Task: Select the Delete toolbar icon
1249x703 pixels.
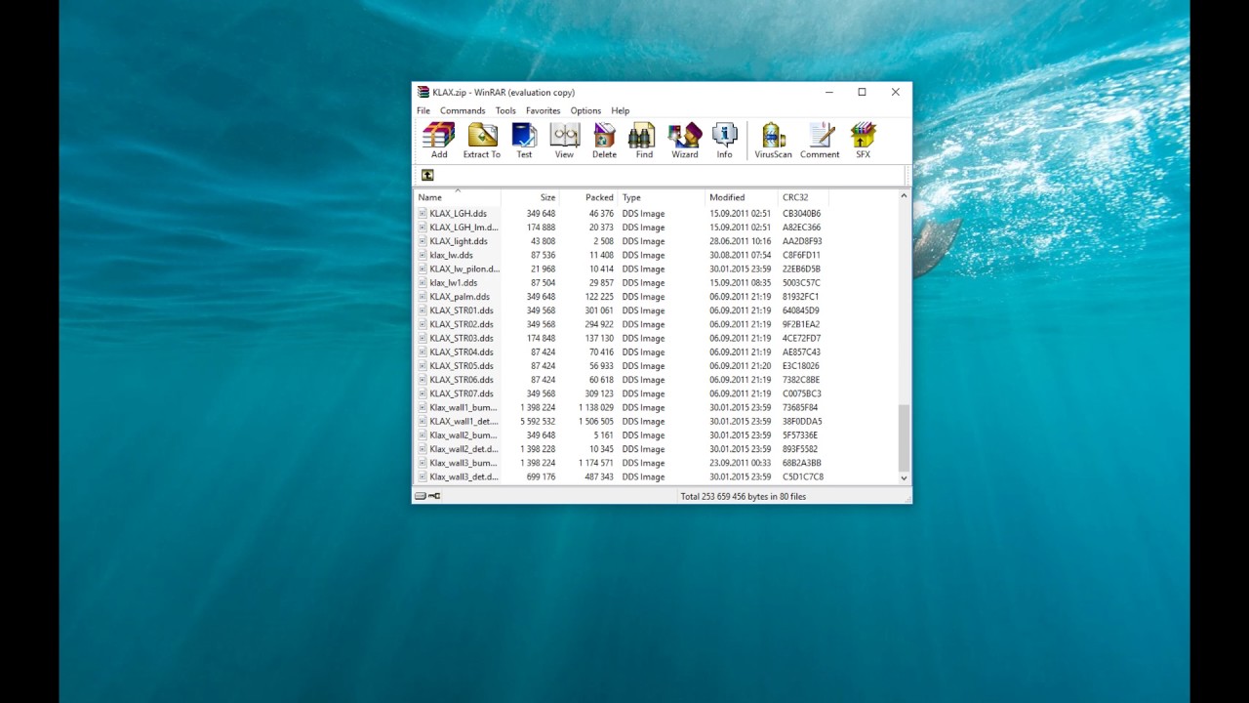Action: [604, 140]
